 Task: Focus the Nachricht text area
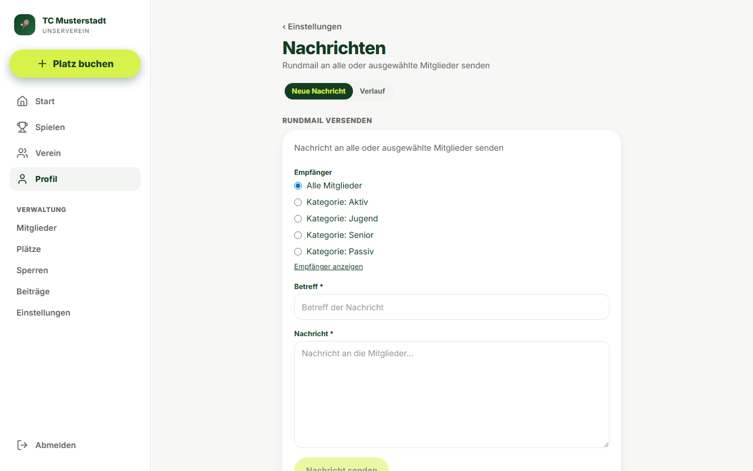452,394
